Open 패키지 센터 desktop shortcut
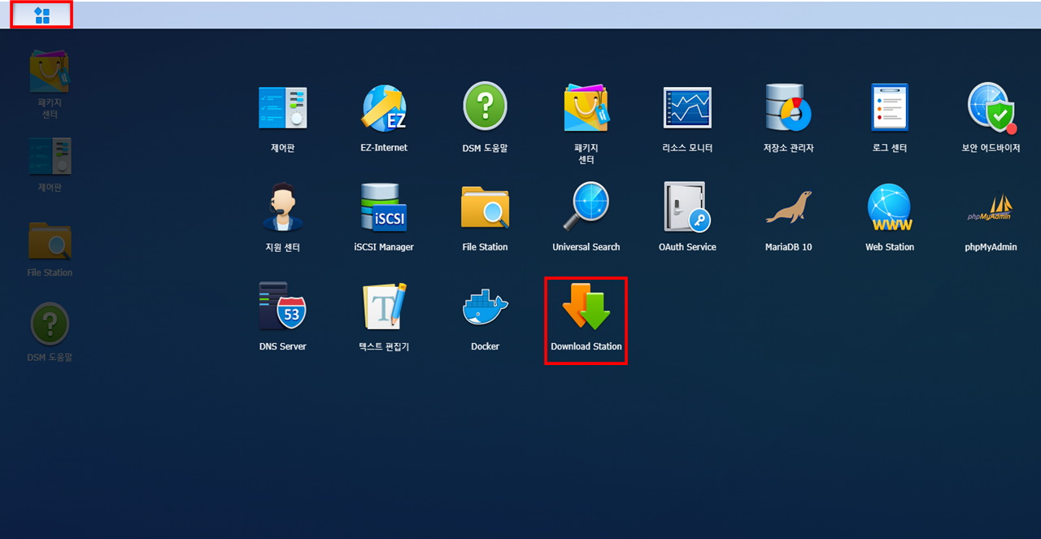The image size is (1041, 539). [50, 72]
